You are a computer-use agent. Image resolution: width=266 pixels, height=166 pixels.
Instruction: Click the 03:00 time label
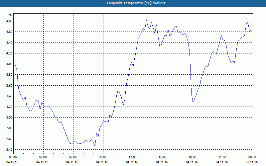click(43, 157)
